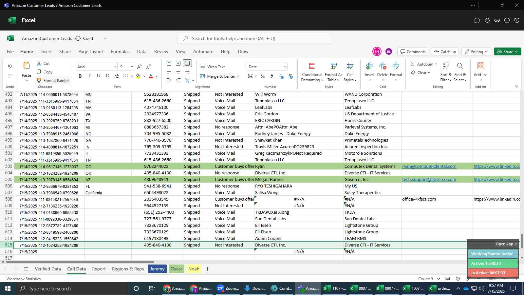Copy the selected cells
Image resolution: width=524 pixels, height=295 pixels.
pos(45,72)
